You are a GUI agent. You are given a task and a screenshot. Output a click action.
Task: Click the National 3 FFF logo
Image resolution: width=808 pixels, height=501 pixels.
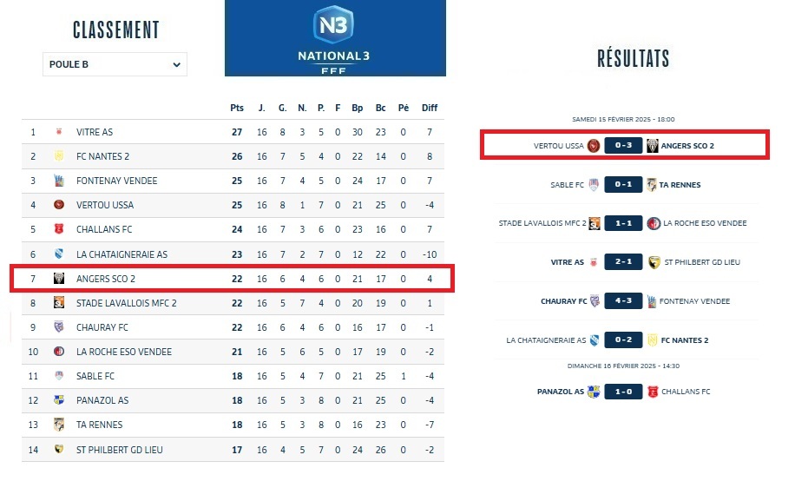click(x=334, y=38)
